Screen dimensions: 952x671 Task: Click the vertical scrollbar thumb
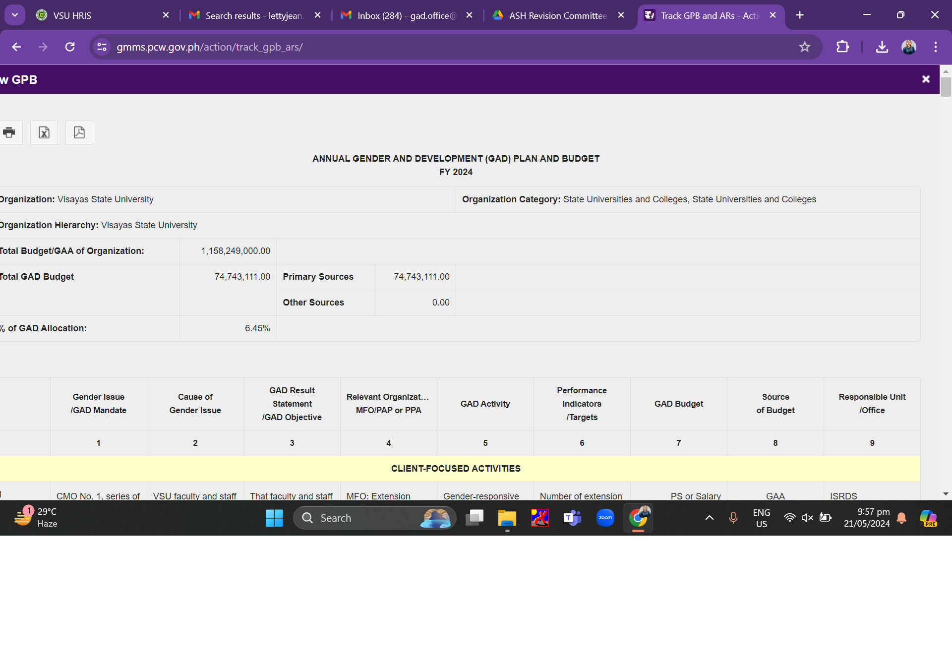pyautogui.click(x=946, y=87)
